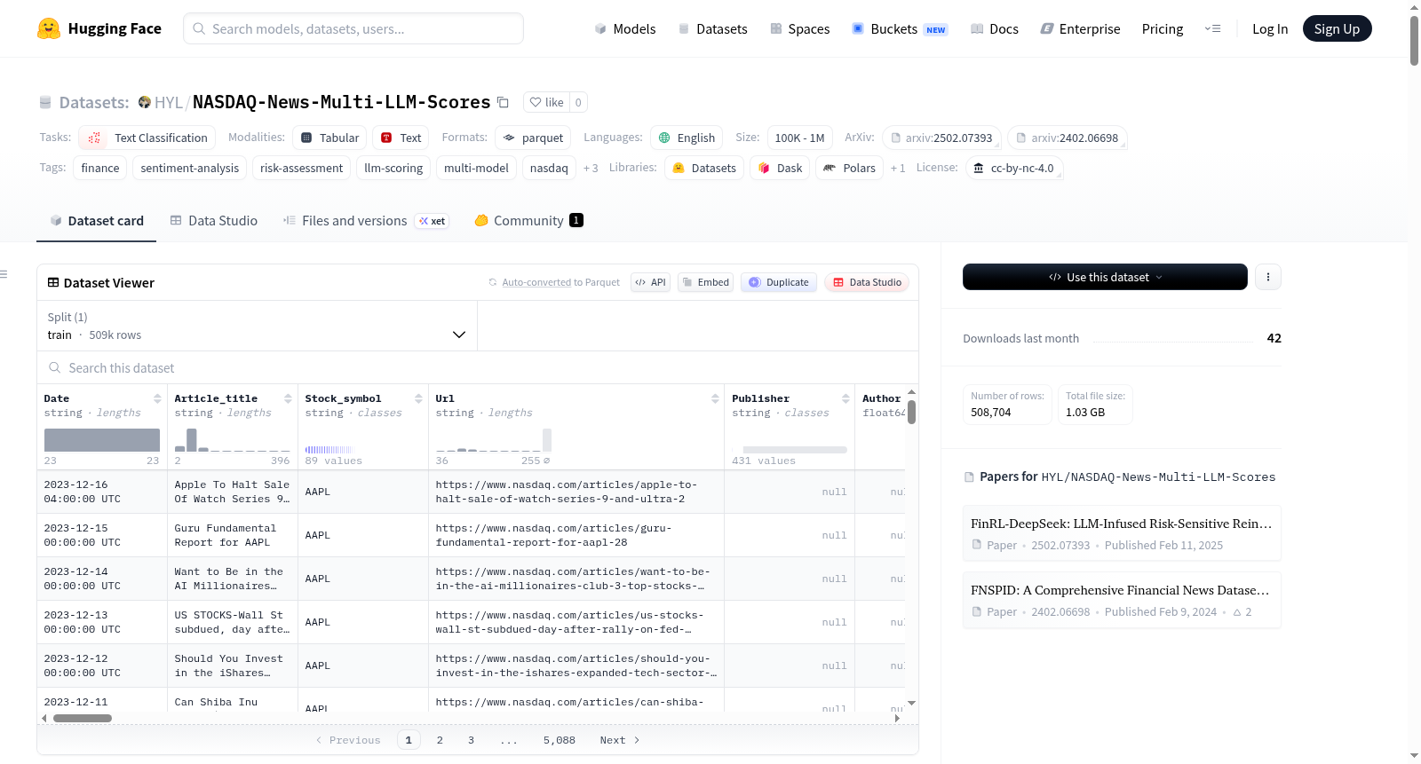Image resolution: width=1421 pixels, height=764 pixels.
Task: Open the more navigation menu icon
Action: [x=1212, y=28]
